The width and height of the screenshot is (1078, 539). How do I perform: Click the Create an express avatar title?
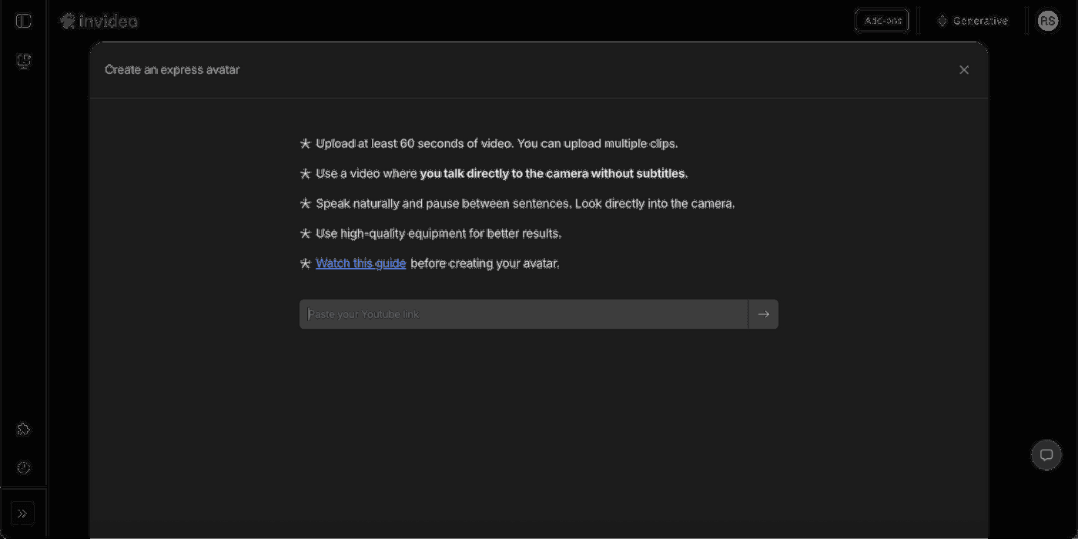click(x=172, y=70)
